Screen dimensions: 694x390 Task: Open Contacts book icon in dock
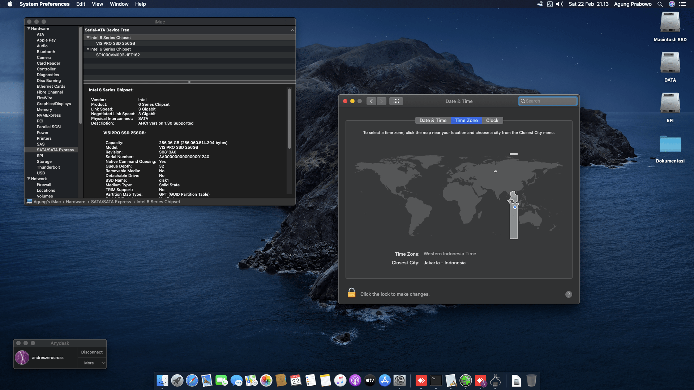(x=281, y=380)
